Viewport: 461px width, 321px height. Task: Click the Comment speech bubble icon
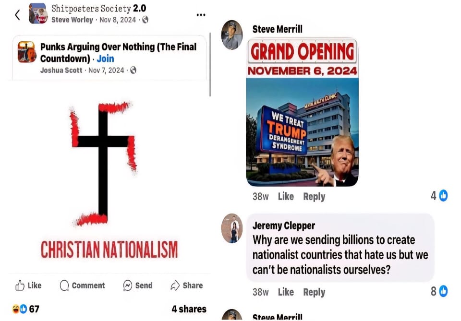coord(64,285)
